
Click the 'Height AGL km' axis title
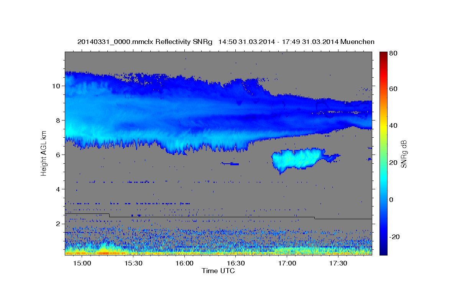(44, 153)
